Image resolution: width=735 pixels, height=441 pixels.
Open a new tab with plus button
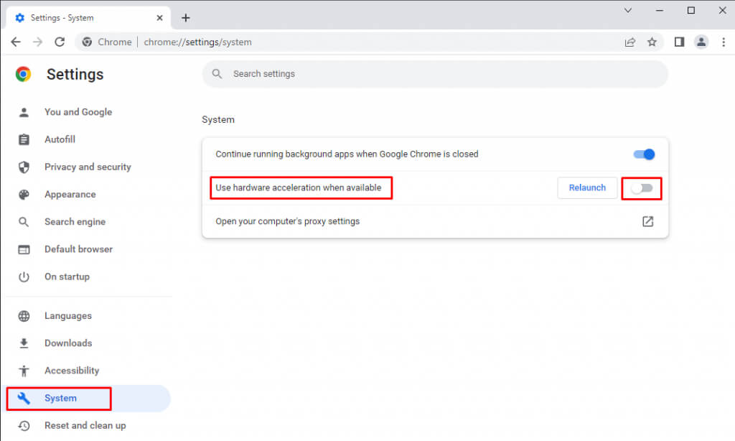click(185, 18)
